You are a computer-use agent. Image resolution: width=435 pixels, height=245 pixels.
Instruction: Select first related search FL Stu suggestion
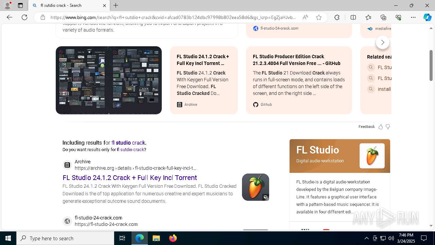coord(380,67)
